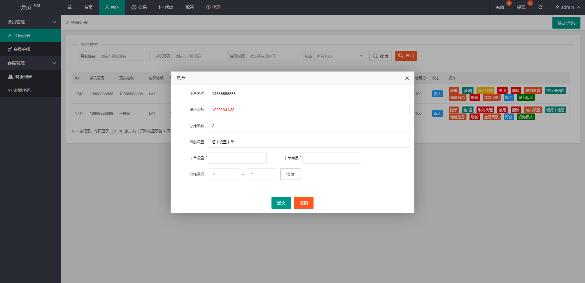The height and width of the screenshot is (283, 585).
Task: Click 充值 notification in top bar
Action: (x=500, y=7)
